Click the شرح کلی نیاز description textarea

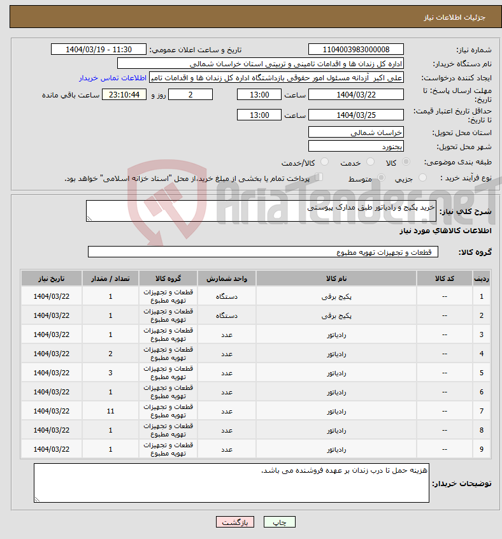click(261, 211)
